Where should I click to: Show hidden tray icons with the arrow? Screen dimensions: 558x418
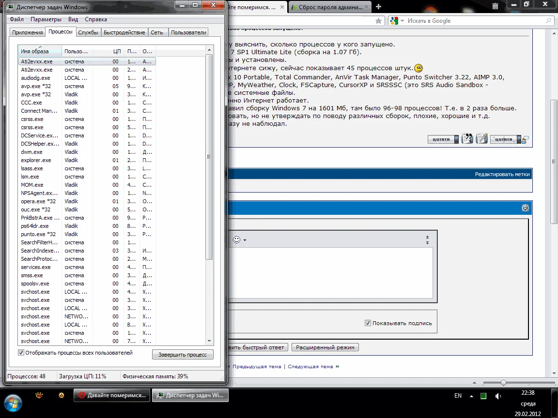pyautogui.click(x=471, y=396)
